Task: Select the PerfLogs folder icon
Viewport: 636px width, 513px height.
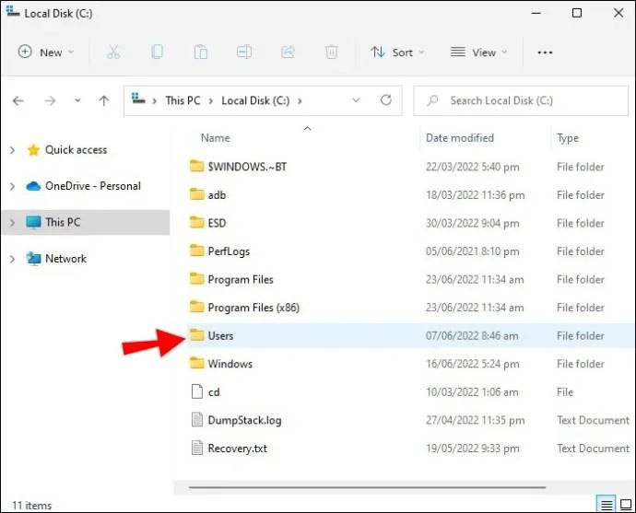Action: 196,251
